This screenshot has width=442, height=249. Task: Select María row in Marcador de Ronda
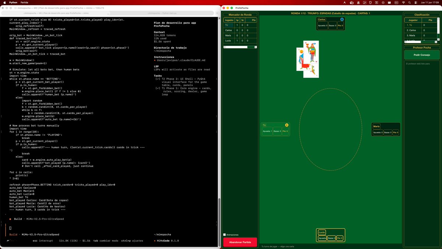(240, 35)
